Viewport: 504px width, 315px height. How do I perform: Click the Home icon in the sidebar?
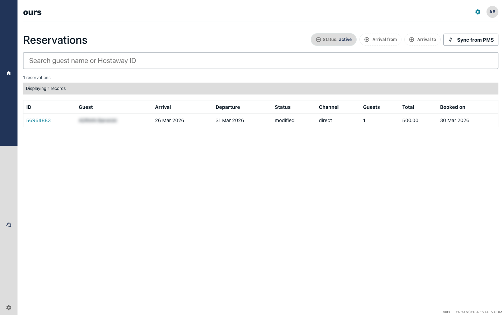pos(8,73)
